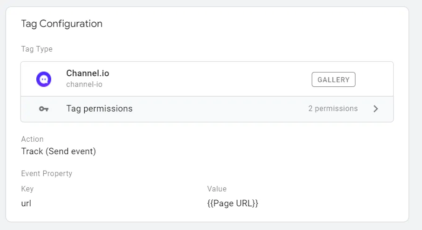Screen dimensions: 422x230
Task: Click the "2 permissions" text
Action: [x=333, y=109]
